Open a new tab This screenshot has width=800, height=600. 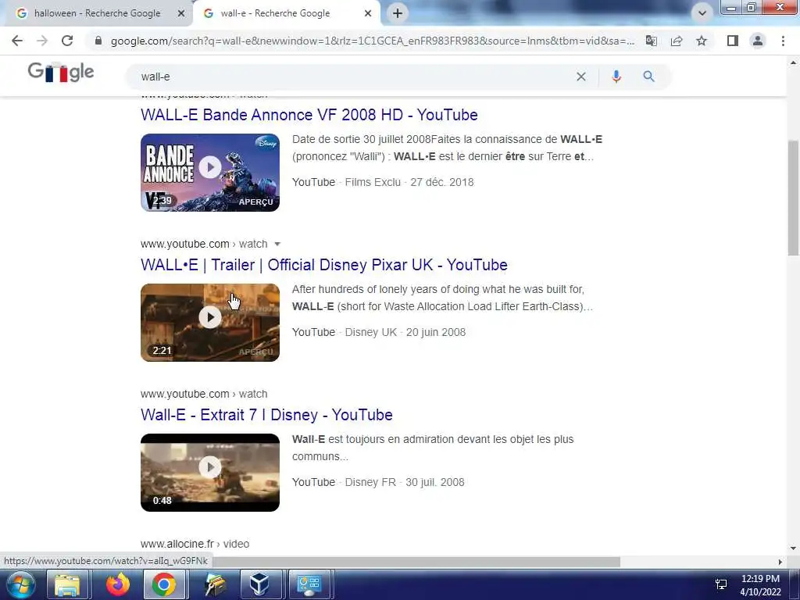(x=398, y=13)
